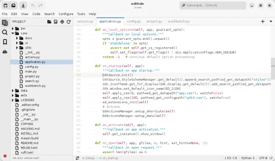Click the new window icon in header

pyautogui.click(x=5, y=6)
